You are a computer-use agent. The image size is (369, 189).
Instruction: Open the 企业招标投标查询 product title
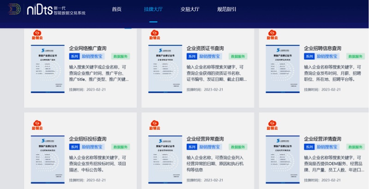tap(88, 138)
